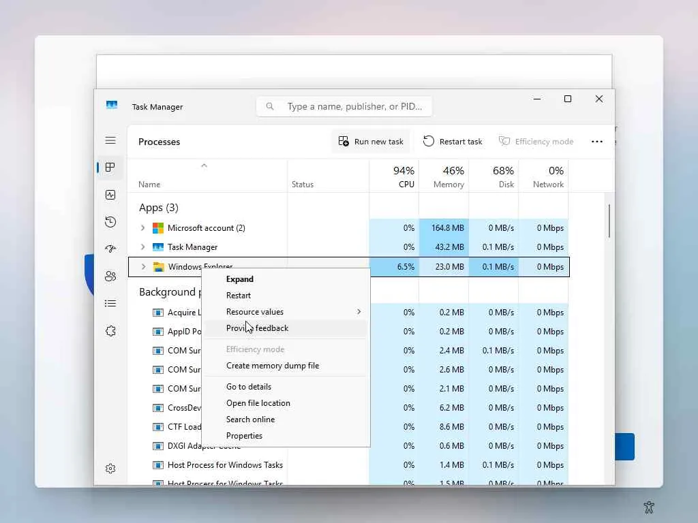
Task: Sort by the Status column header
Action: tap(329, 176)
